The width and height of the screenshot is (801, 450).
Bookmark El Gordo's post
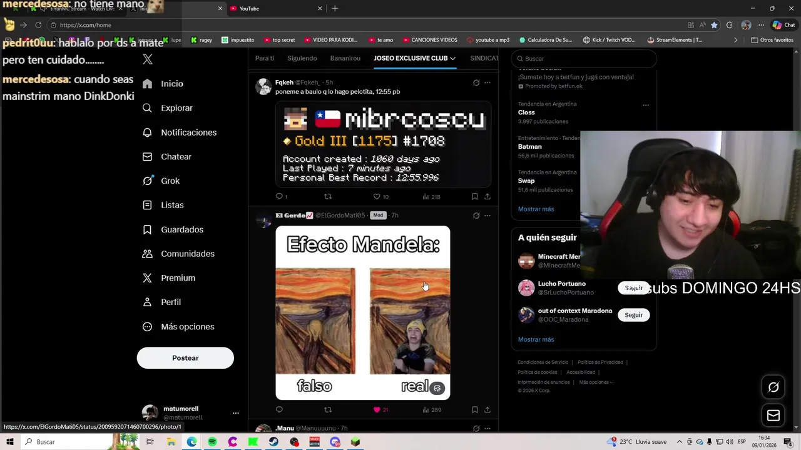(x=475, y=410)
